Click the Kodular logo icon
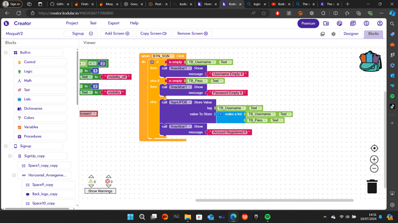The width and height of the screenshot is (398, 223). point(6,23)
